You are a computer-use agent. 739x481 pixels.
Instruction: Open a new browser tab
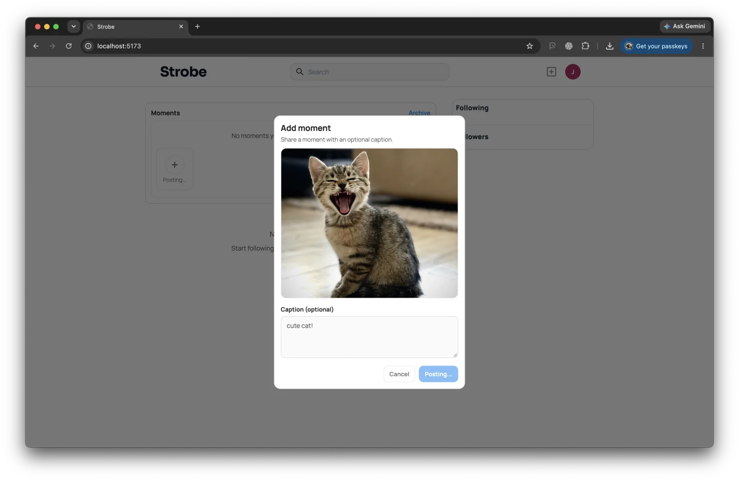198,26
